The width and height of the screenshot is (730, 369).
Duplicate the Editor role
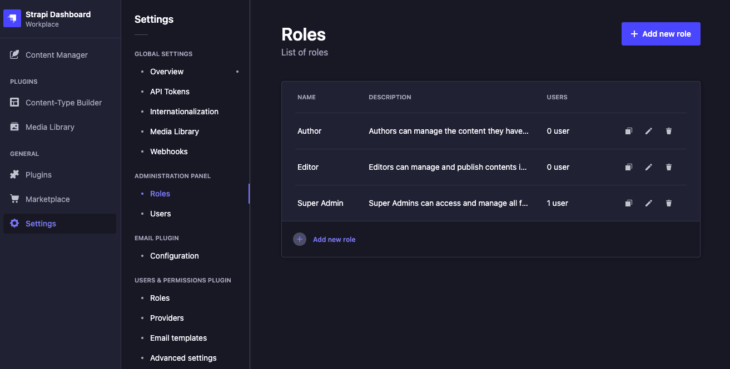coord(629,167)
